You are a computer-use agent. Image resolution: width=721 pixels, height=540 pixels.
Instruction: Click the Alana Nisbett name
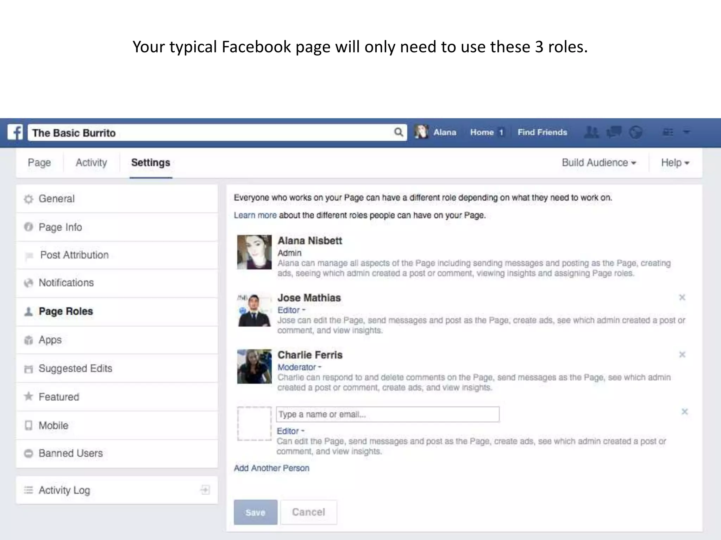(x=310, y=241)
